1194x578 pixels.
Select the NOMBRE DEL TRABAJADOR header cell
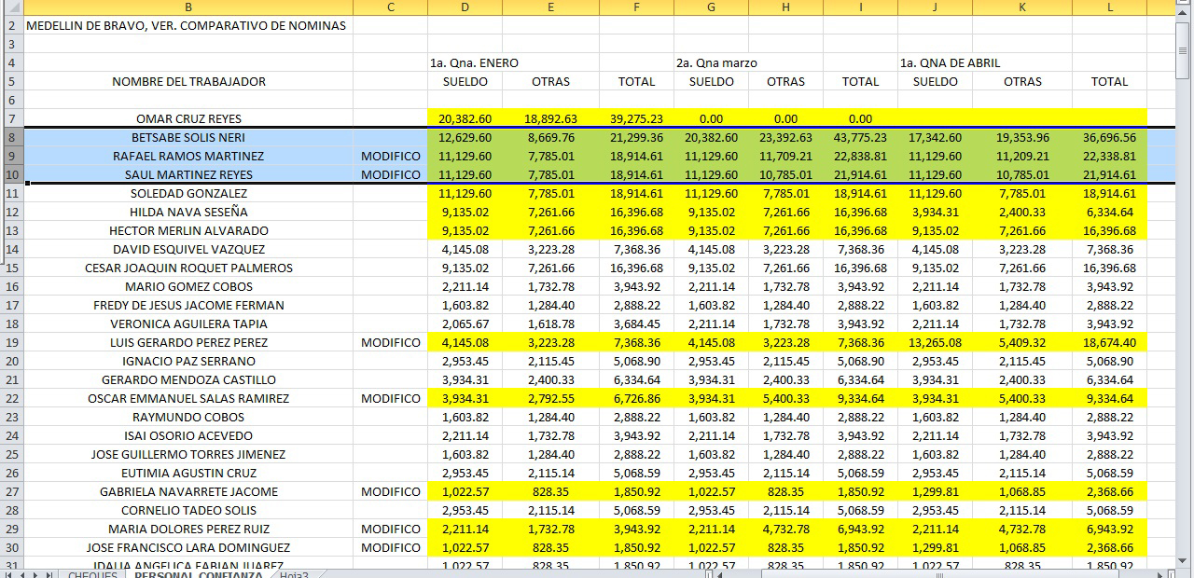[188, 81]
